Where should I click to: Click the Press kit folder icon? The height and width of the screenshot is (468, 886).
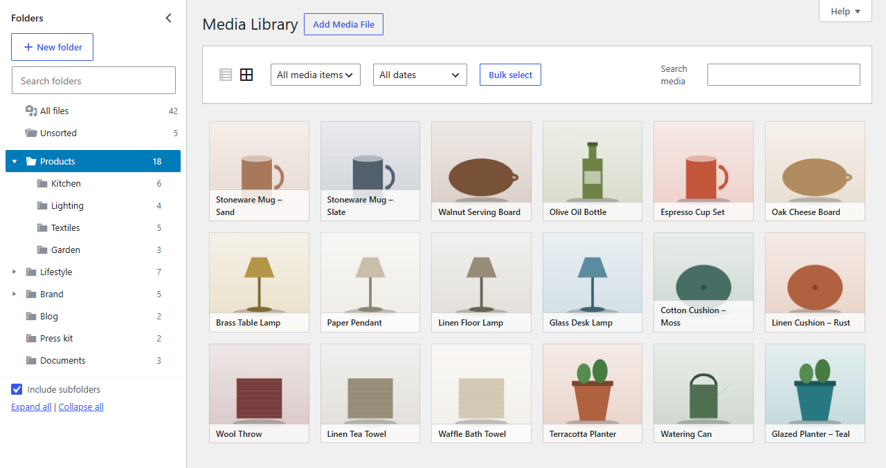[31, 338]
